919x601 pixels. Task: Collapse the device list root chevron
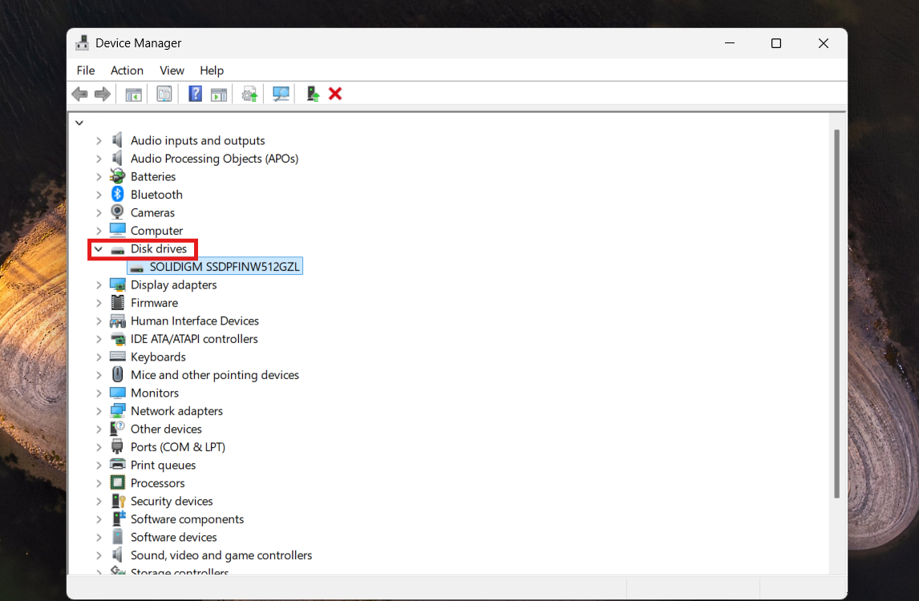(x=79, y=123)
